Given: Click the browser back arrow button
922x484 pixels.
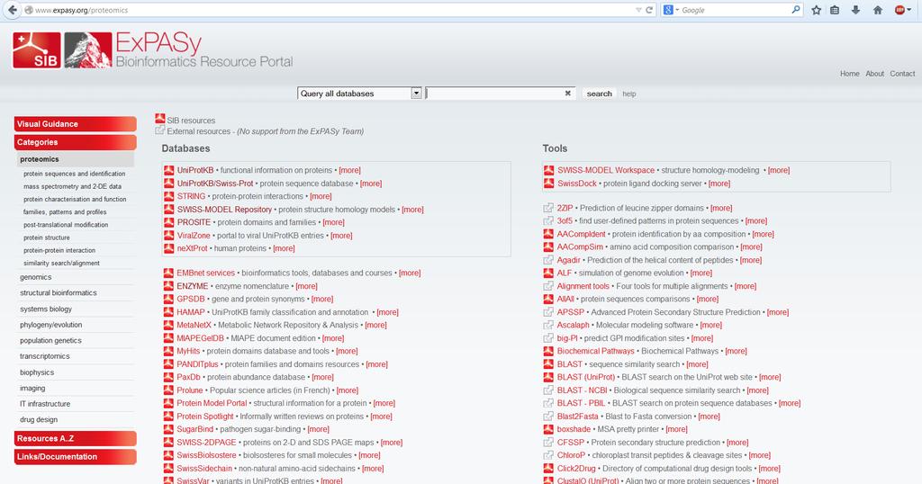Looking at the screenshot, I should tap(11, 10).
